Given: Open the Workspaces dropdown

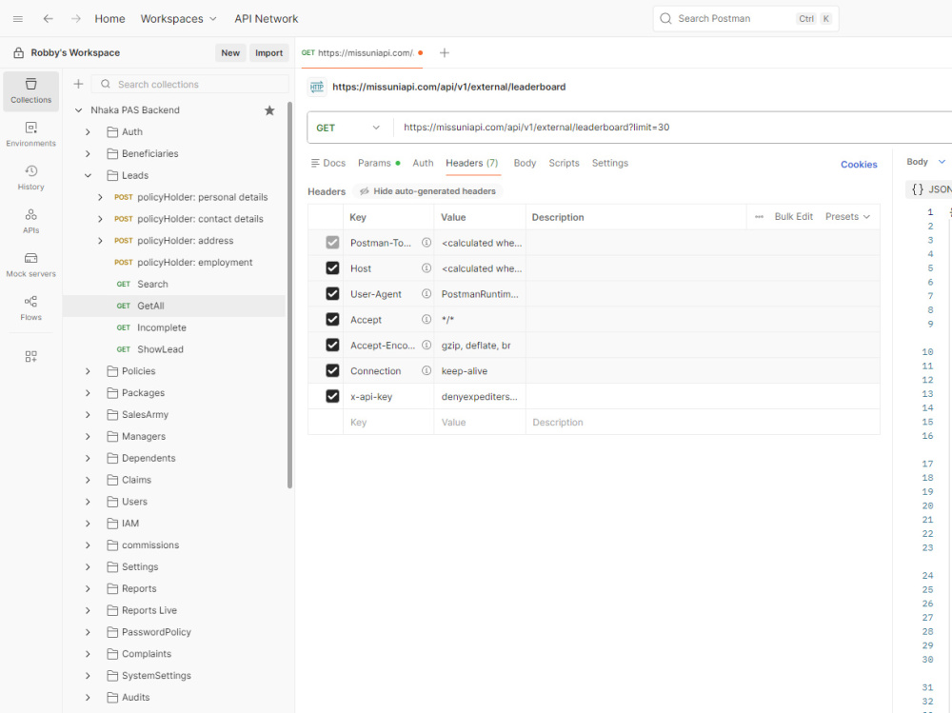Looking at the screenshot, I should point(179,19).
